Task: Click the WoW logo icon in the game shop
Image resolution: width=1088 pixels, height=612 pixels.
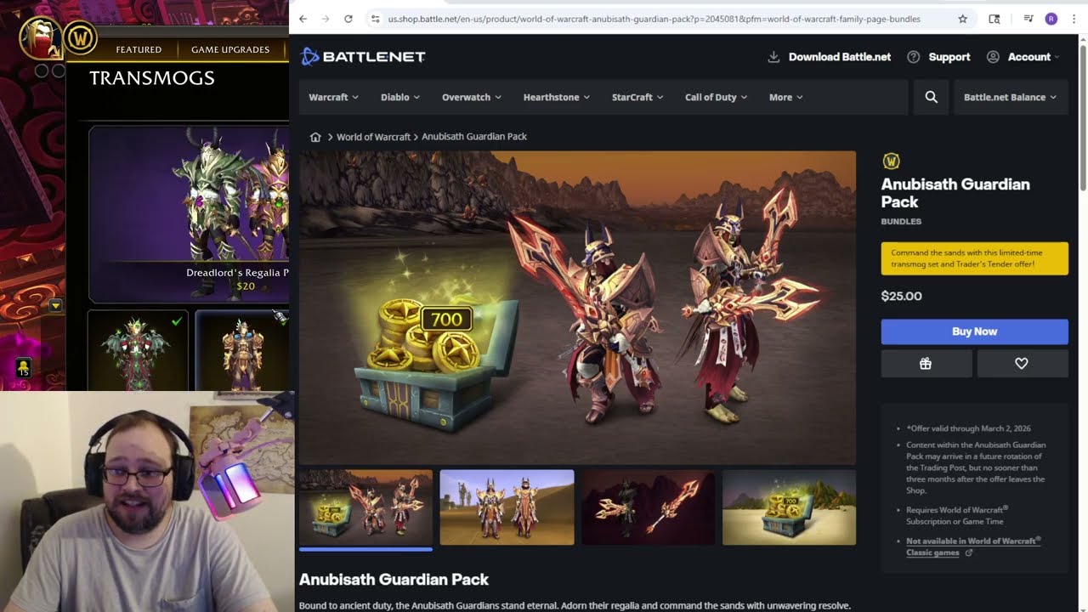Action: click(80, 38)
